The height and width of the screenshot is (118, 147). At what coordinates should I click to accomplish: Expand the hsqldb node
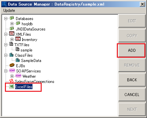12,24
